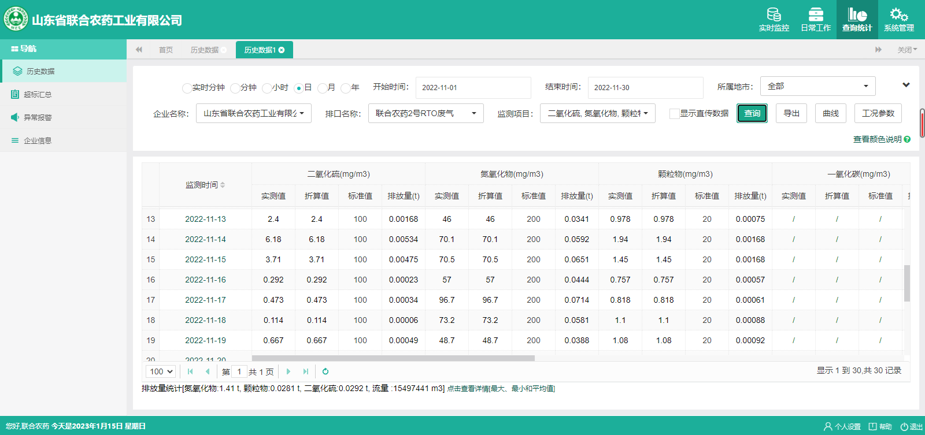Screen dimensions: 925x435
Task: Click the page vertical scrollbar
Action: click(922, 123)
